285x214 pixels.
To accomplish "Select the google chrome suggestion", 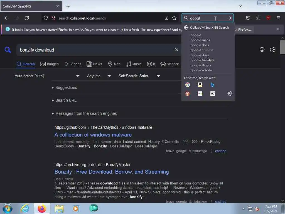I will pos(202,50).
